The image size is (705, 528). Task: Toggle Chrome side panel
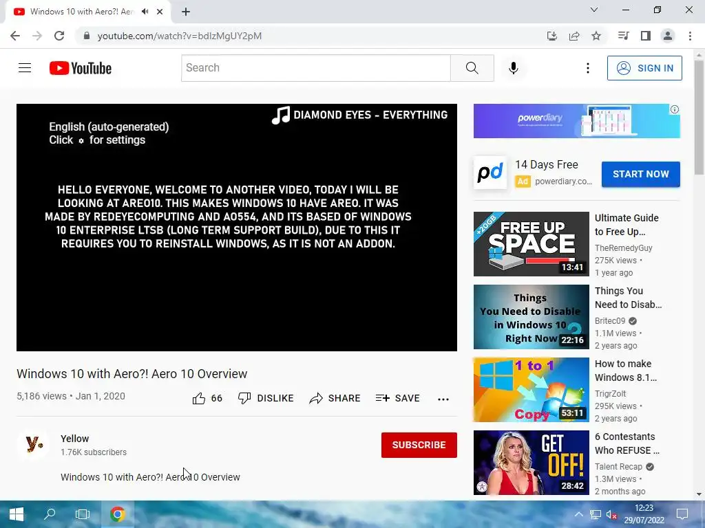tap(646, 36)
